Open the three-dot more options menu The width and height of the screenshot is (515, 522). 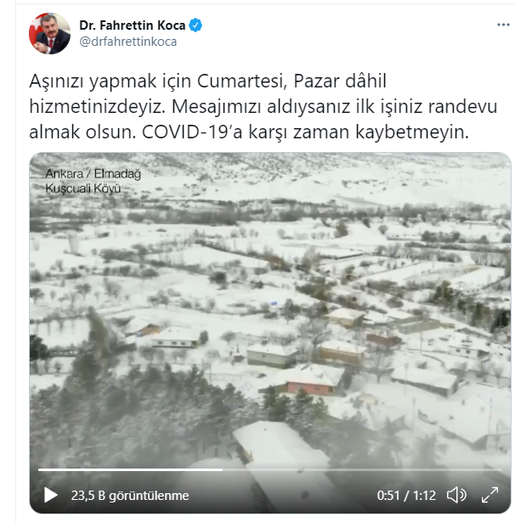503,25
